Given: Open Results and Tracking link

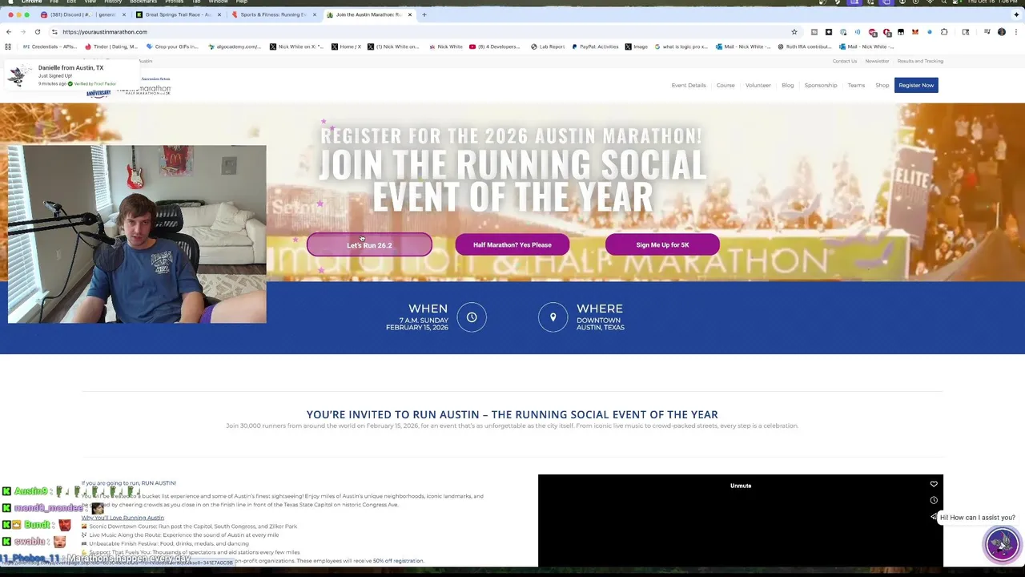Looking at the screenshot, I should [920, 61].
